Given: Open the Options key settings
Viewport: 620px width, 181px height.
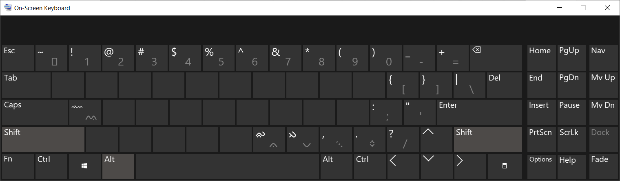Looking at the screenshot, I should tap(542, 166).
